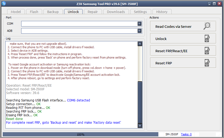Click SM-J500F in the status bar
The image size is (224, 138).
click(x=172, y=134)
